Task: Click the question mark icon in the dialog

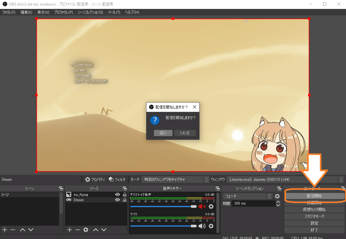Action: click(155, 120)
